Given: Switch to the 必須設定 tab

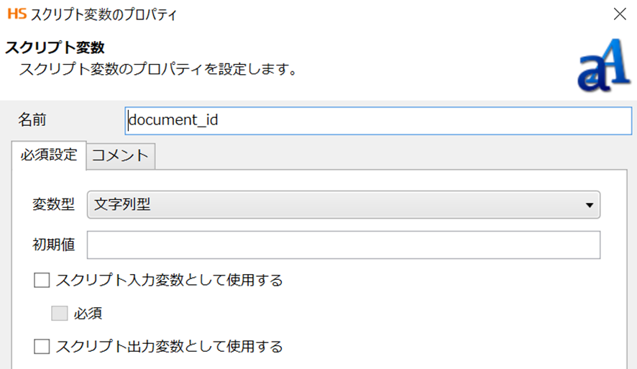Looking at the screenshot, I should click(48, 155).
